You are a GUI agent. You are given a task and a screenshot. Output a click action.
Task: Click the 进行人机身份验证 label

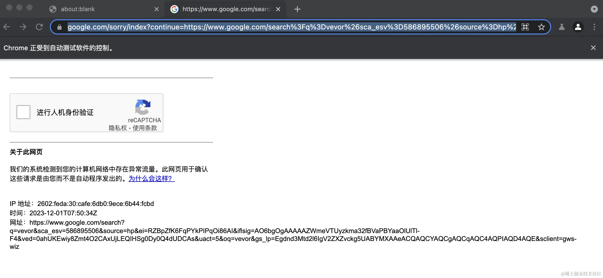pos(65,112)
